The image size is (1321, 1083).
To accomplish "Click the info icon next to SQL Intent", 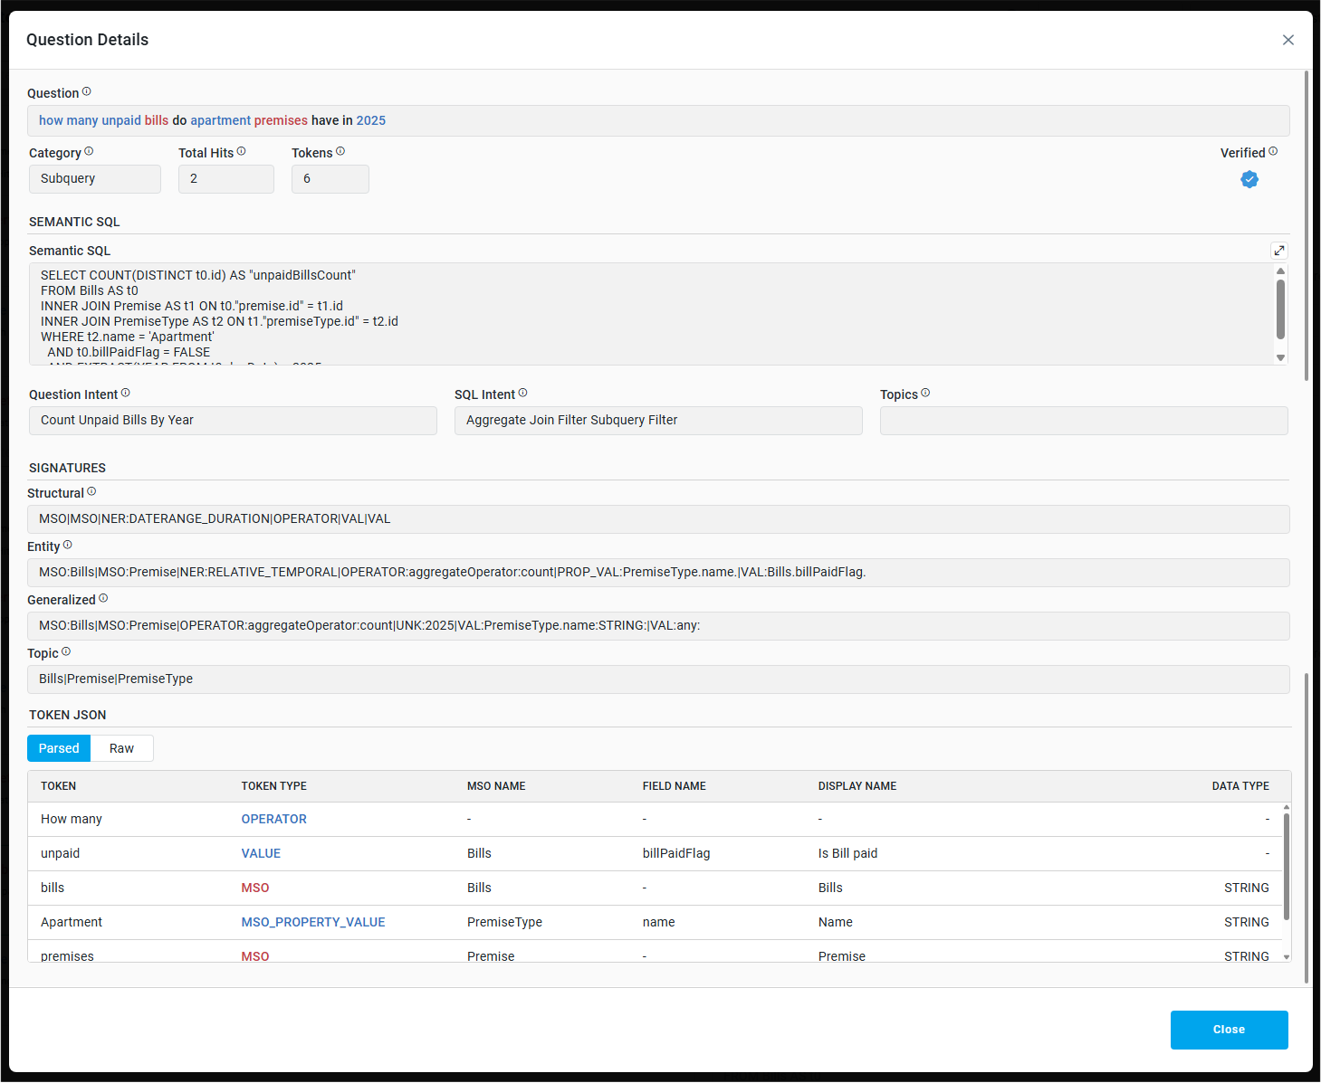I will coord(523,393).
